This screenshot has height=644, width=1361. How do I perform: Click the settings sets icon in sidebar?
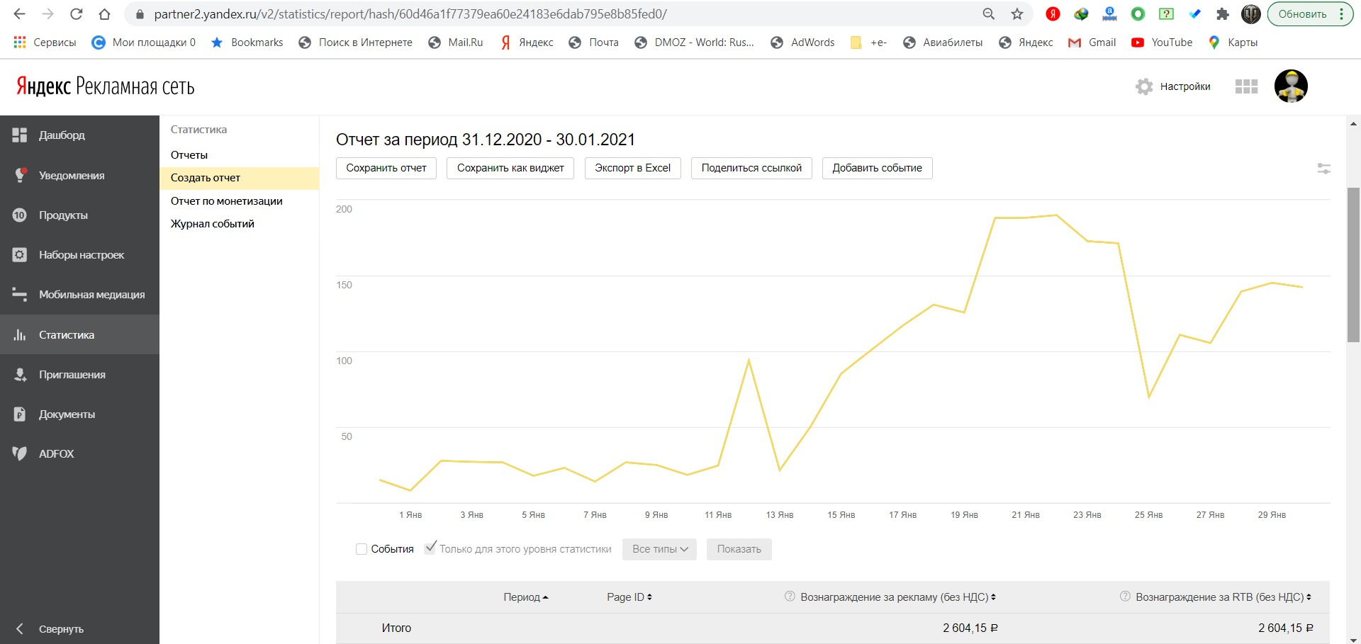click(x=20, y=255)
